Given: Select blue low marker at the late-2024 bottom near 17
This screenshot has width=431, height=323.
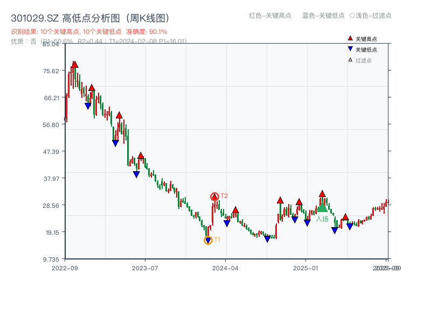Looking at the screenshot, I should coord(267,239).
